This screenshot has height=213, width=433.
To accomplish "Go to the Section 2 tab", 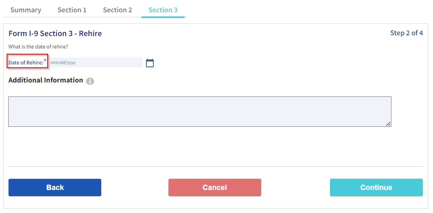I will pyautogui.click(x=117, y=10).
